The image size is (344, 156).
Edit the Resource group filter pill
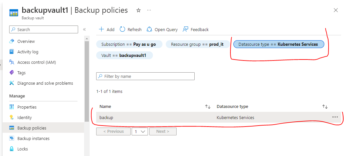pos(198,44)
